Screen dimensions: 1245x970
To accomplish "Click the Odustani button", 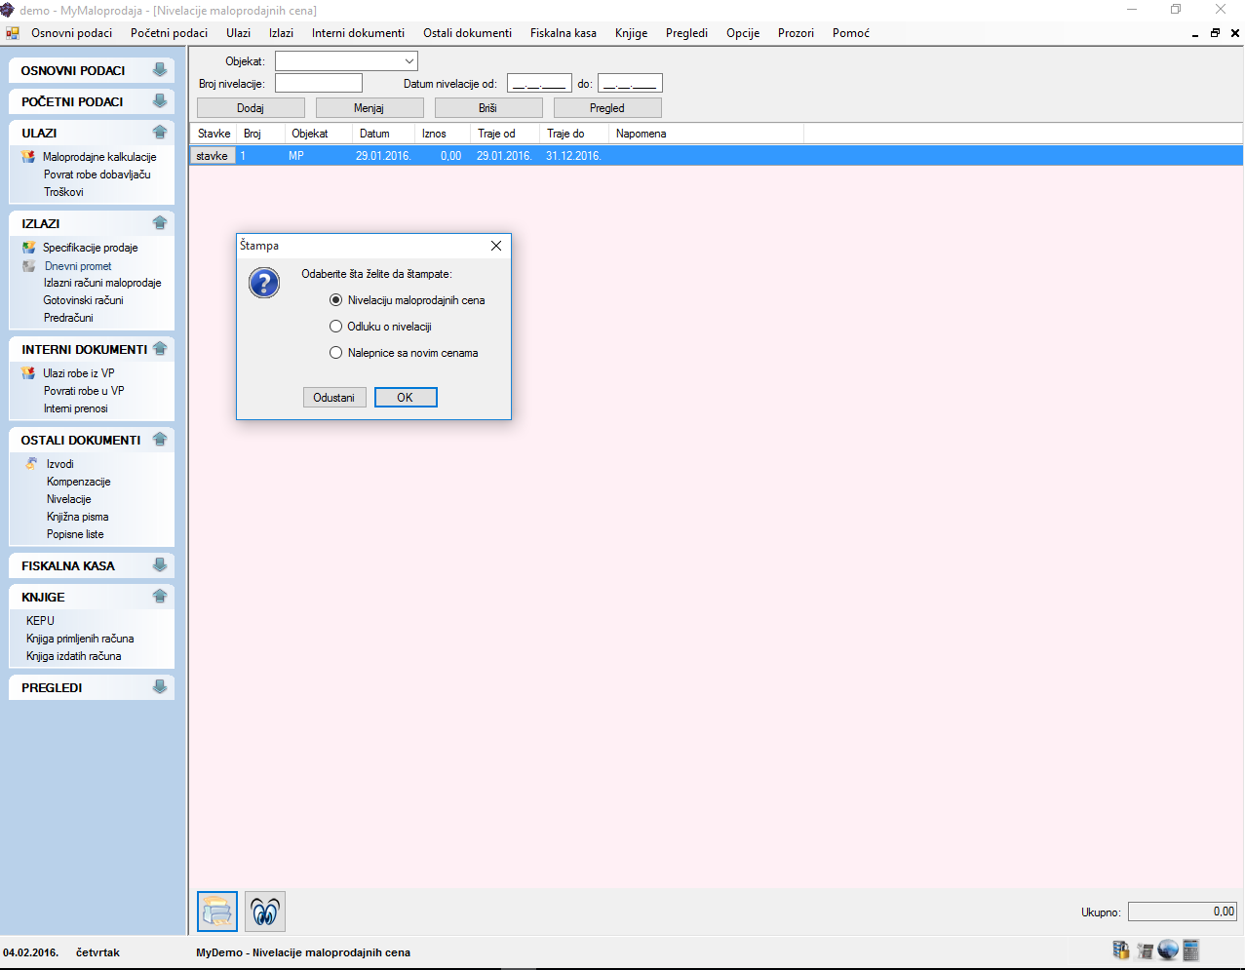I will 334,398.
